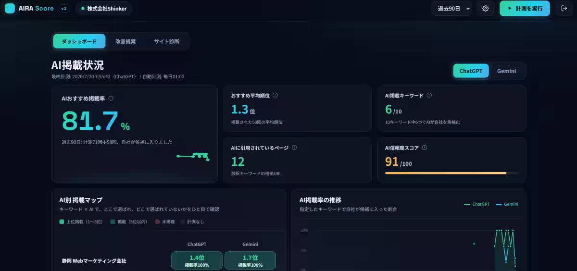Click the 未掲載 legend swatch
577x271 pixels.
[157, 222]
